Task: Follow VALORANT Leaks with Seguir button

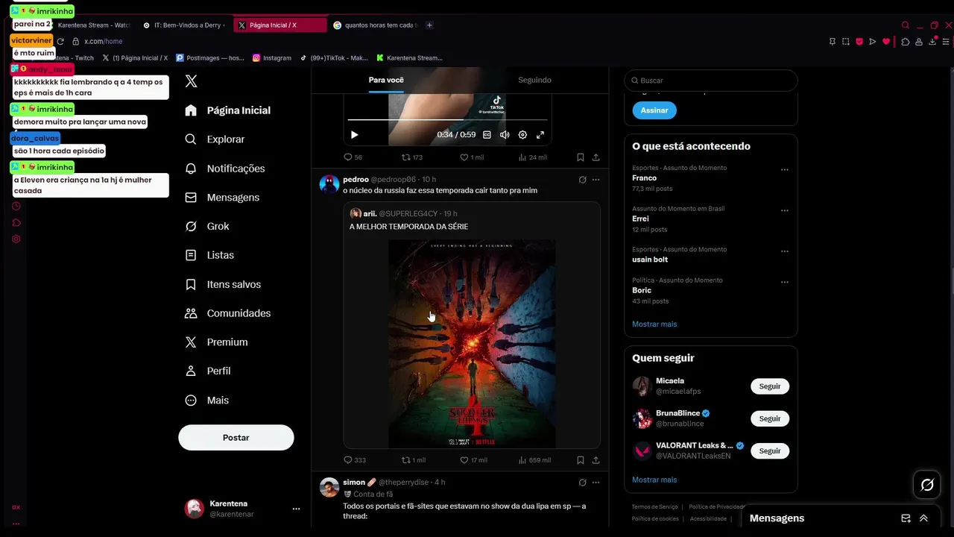Action: [770, 450]
